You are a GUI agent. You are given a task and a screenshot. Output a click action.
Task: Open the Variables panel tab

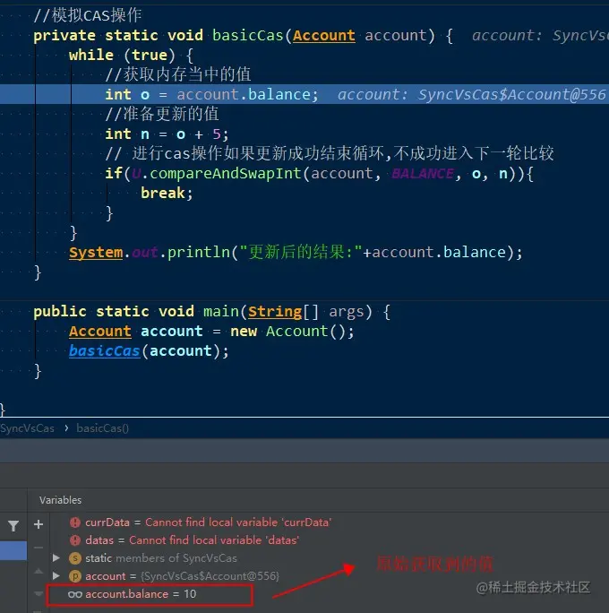point(61,500)
